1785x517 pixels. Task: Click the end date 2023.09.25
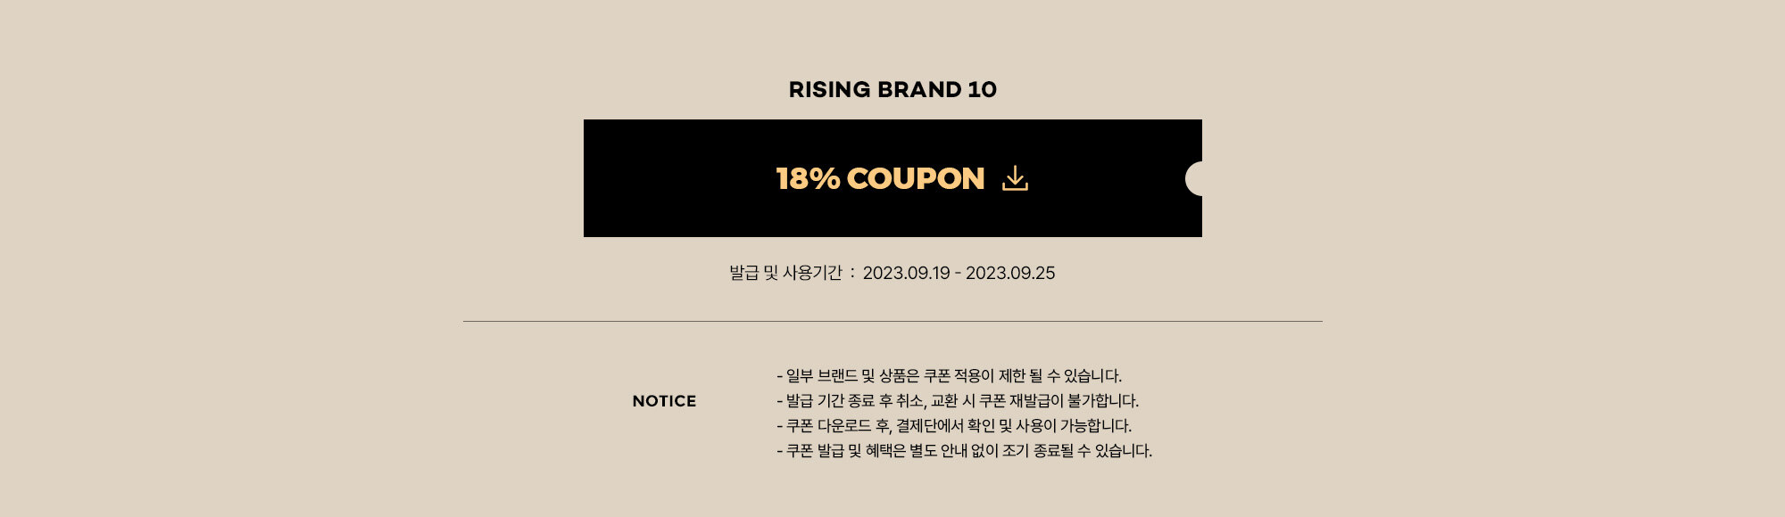click(x=1010, y=273)
